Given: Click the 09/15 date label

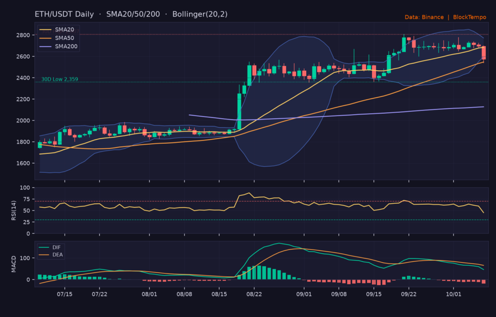Looking at the screenshot, I should (374, 294).
